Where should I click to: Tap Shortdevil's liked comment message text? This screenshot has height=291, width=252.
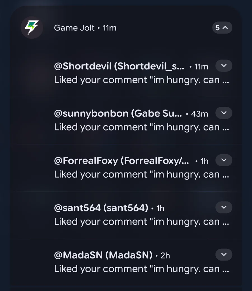[141, 80]
